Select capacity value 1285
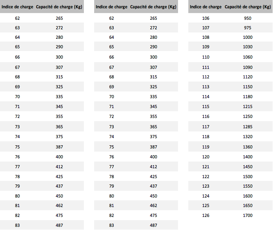 pyautogui.click(x=248, y=127)
